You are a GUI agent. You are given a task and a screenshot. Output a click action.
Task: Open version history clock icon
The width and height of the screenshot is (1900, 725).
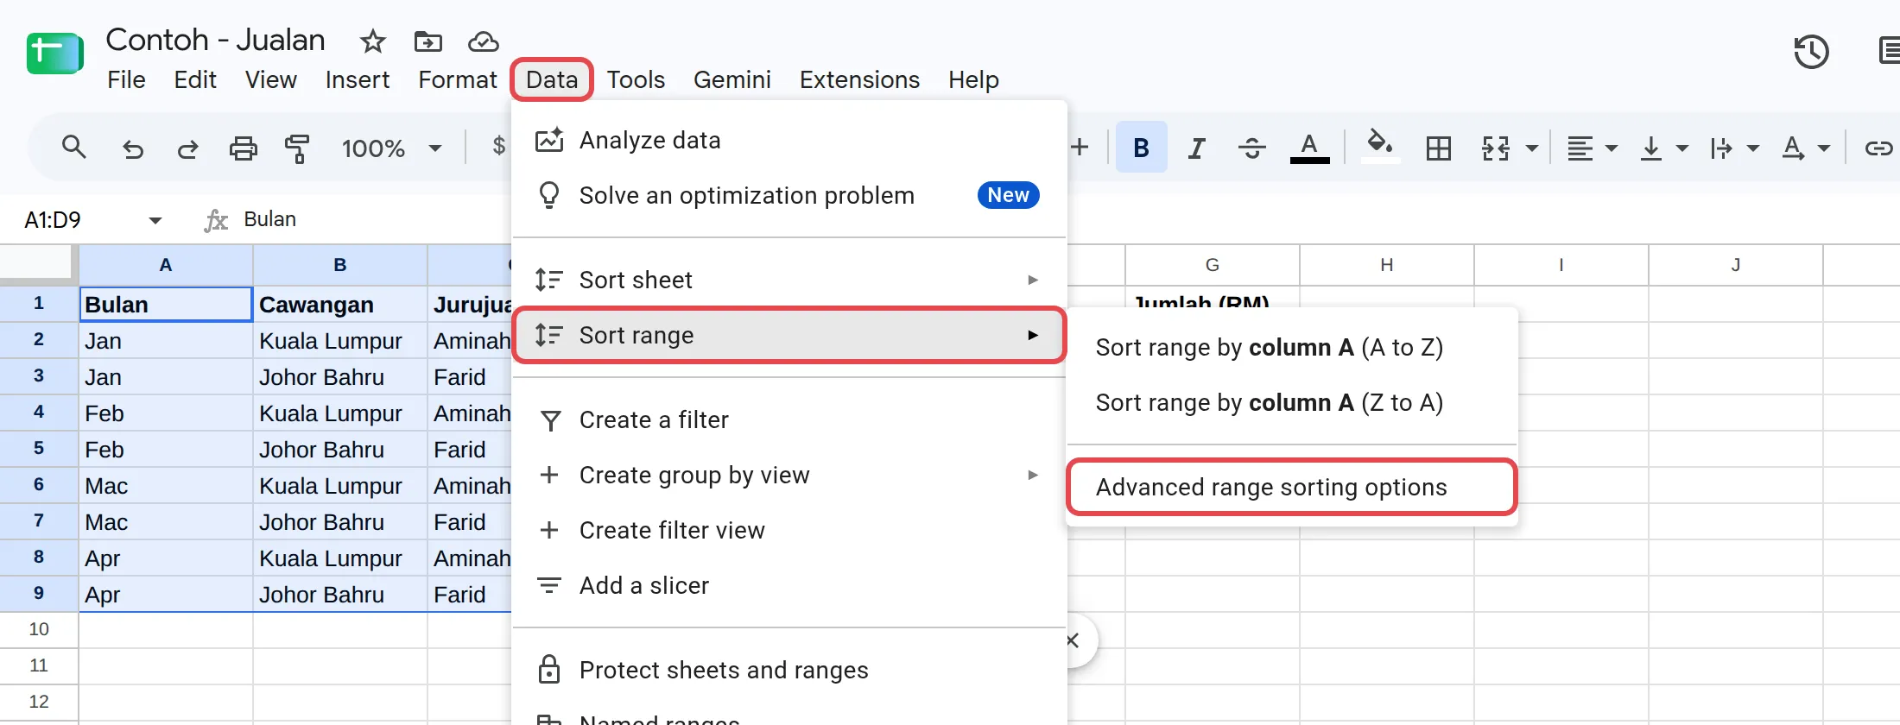1811,52
